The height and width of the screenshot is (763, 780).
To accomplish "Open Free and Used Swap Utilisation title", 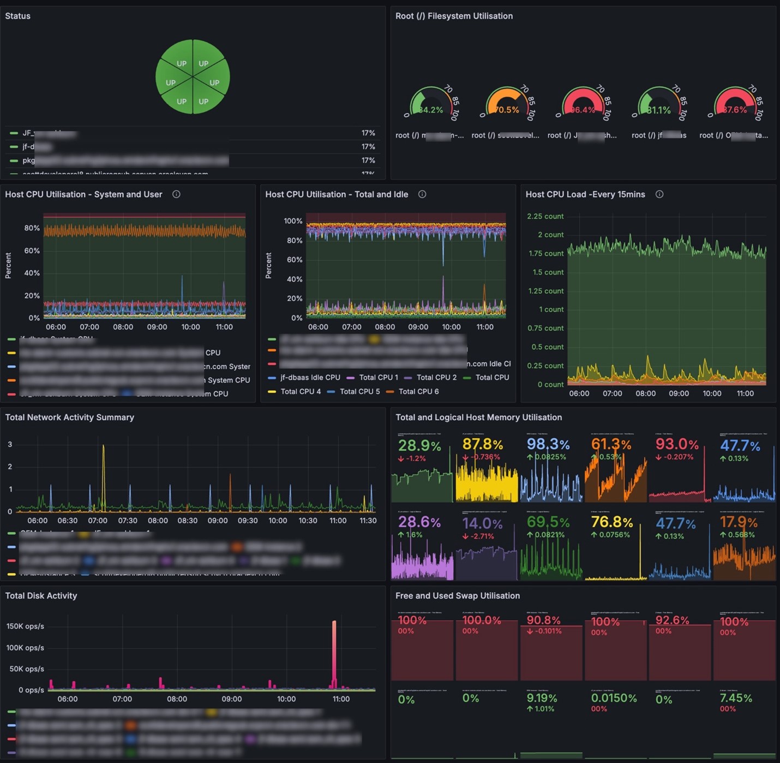I will pyautogui.click(x=458, y=596).
